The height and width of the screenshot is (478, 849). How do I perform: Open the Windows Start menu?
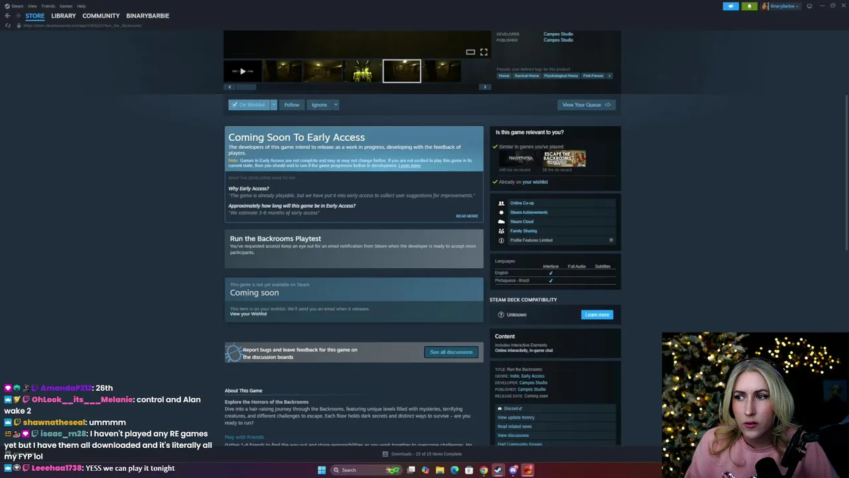(322, 470)
